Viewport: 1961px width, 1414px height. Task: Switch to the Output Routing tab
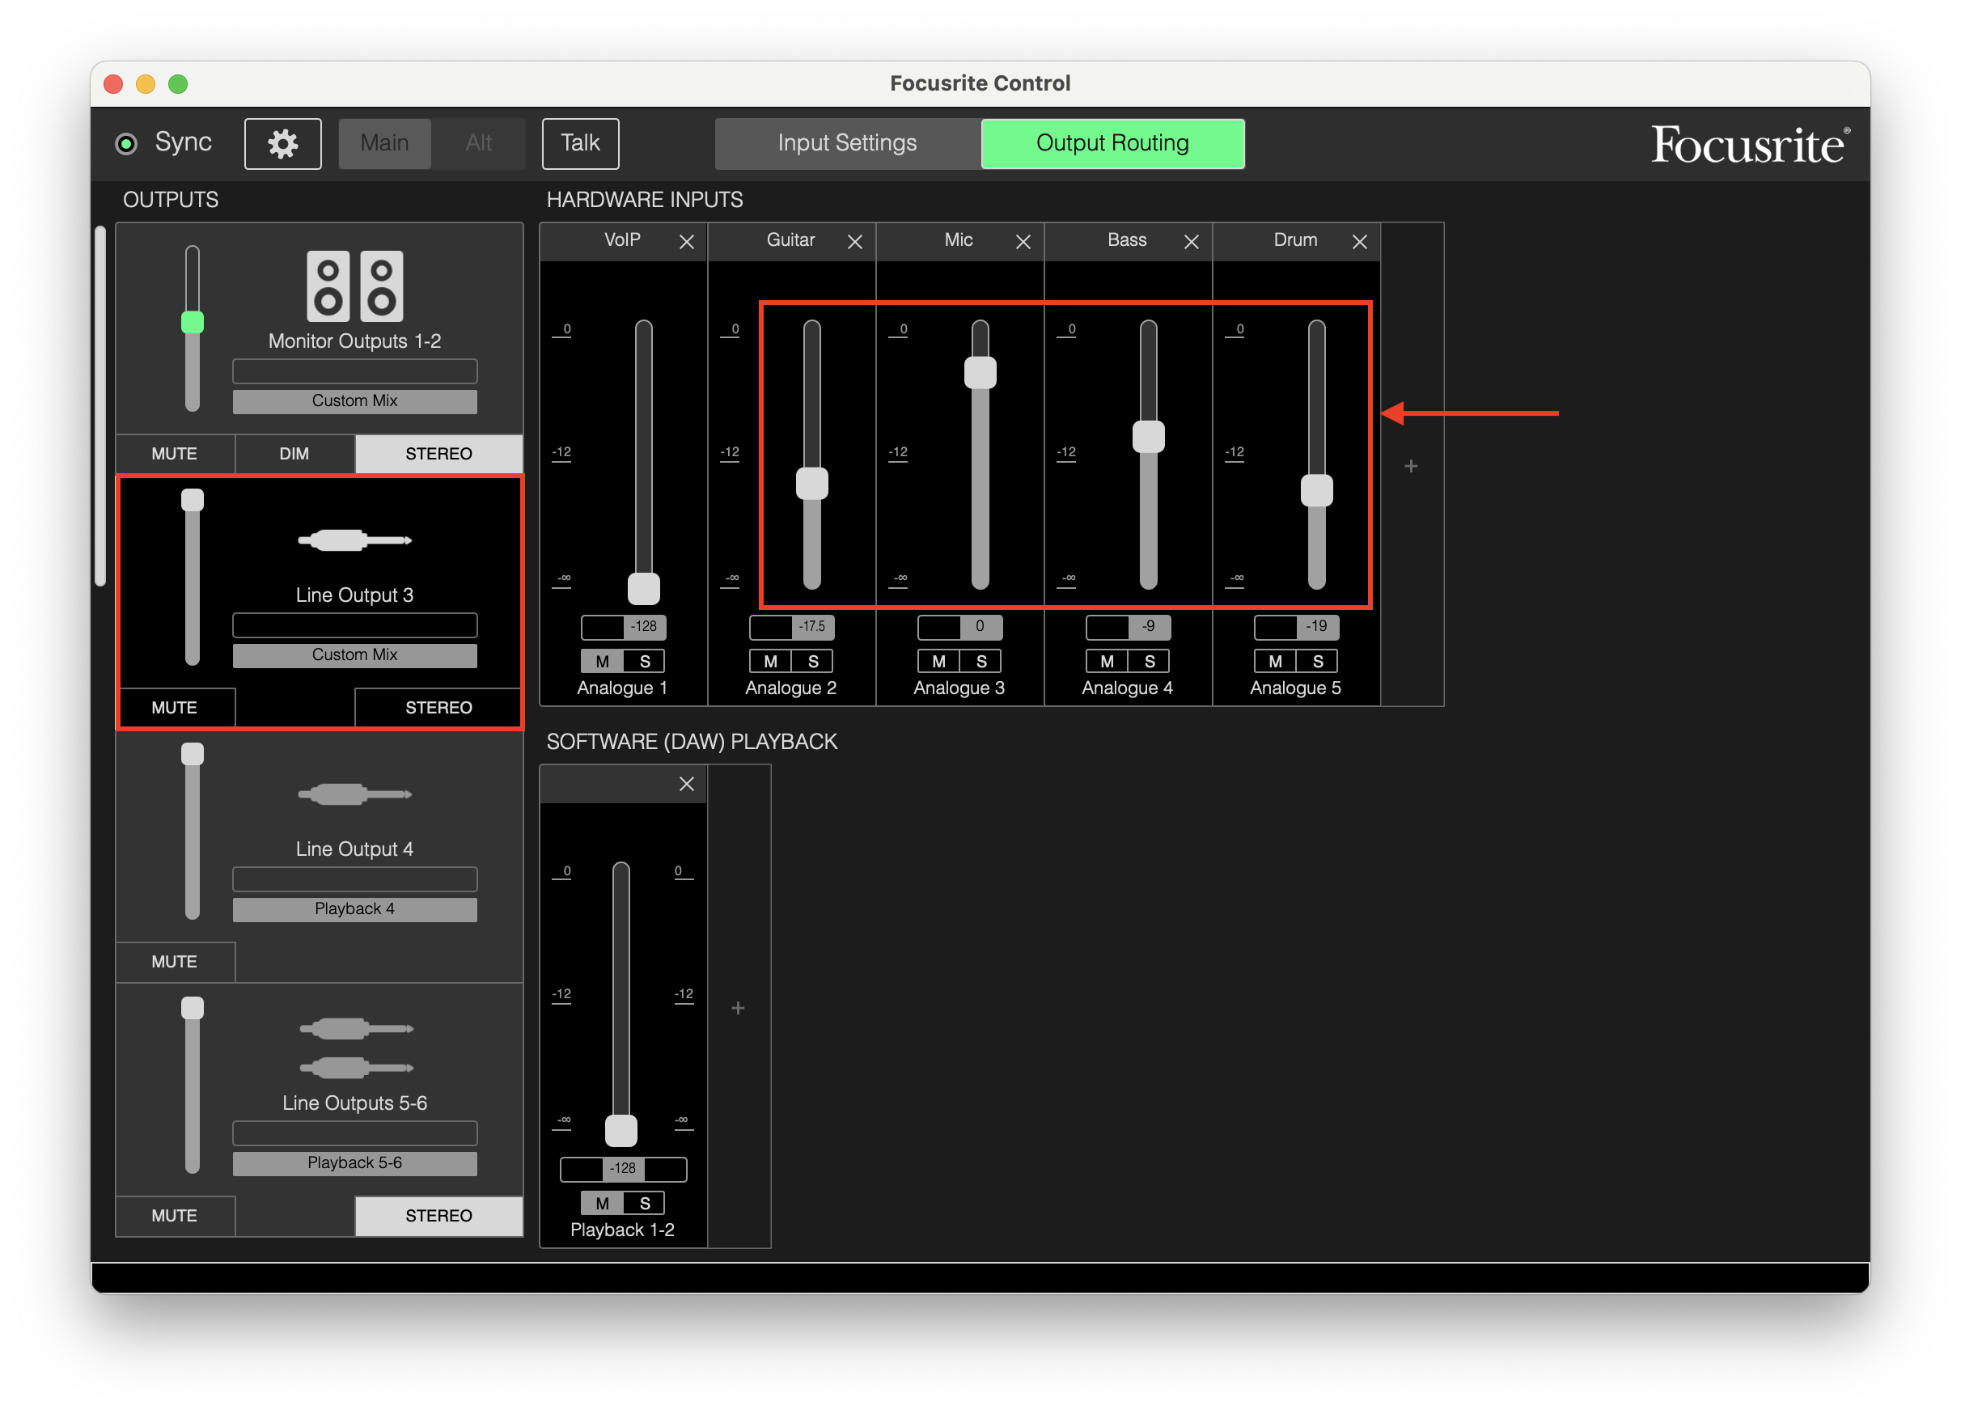(x=1113, y=143)
